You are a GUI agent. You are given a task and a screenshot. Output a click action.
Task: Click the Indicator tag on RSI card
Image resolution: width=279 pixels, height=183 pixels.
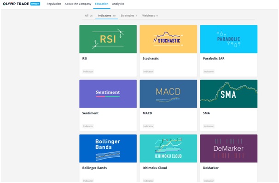tap(88, 71)
